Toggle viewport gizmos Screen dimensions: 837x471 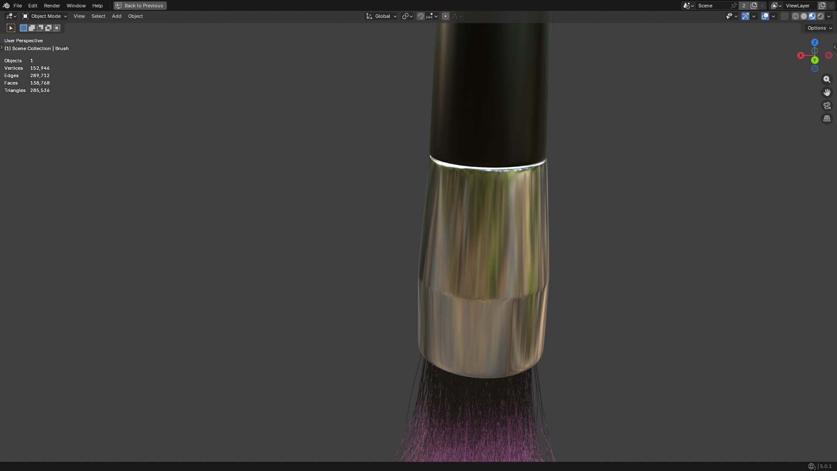(745, 16)
